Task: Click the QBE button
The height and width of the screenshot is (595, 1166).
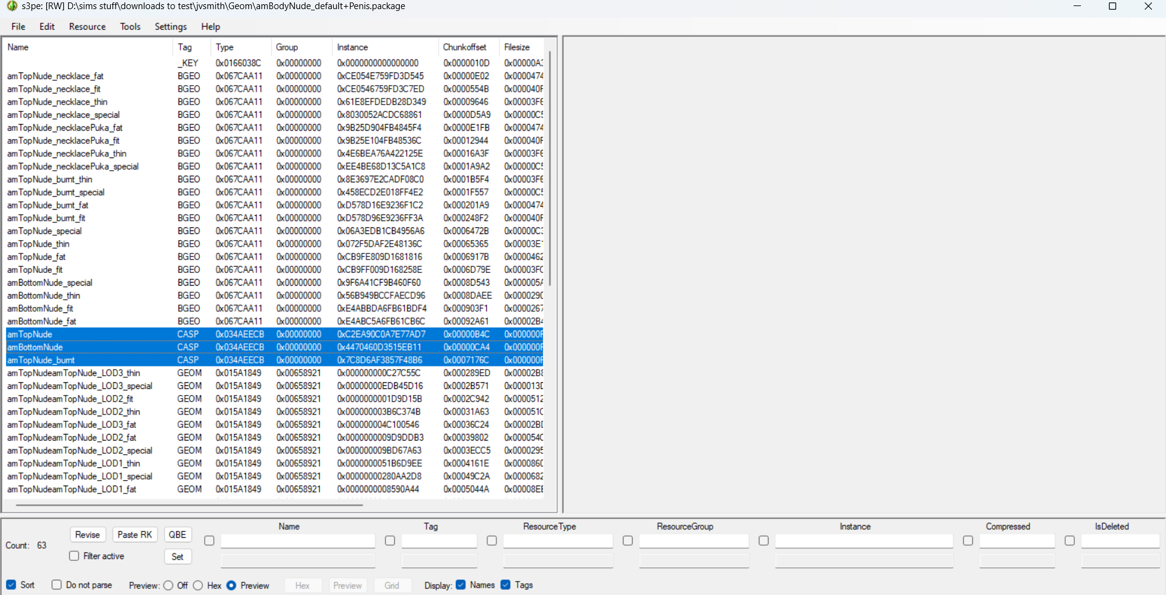Action: [x=177, y=535]
